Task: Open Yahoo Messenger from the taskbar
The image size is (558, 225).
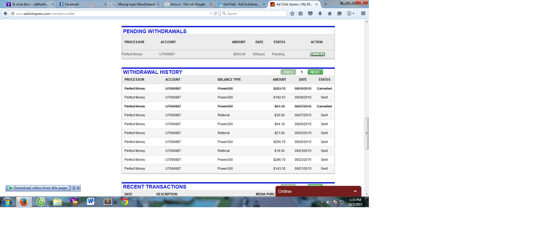Action: click(74, 202)
